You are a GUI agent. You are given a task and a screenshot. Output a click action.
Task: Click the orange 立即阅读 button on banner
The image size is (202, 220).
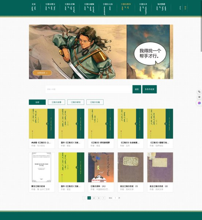coord(42,73)
